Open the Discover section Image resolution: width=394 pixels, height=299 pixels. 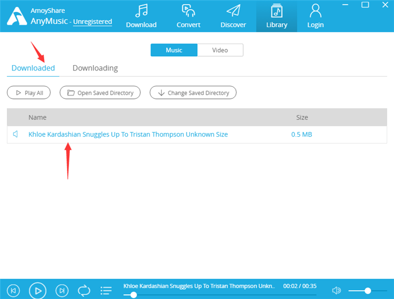233,16
